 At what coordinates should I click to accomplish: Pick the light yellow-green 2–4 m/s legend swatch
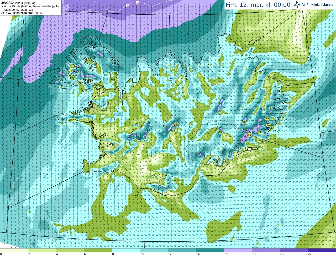point(42,251)
